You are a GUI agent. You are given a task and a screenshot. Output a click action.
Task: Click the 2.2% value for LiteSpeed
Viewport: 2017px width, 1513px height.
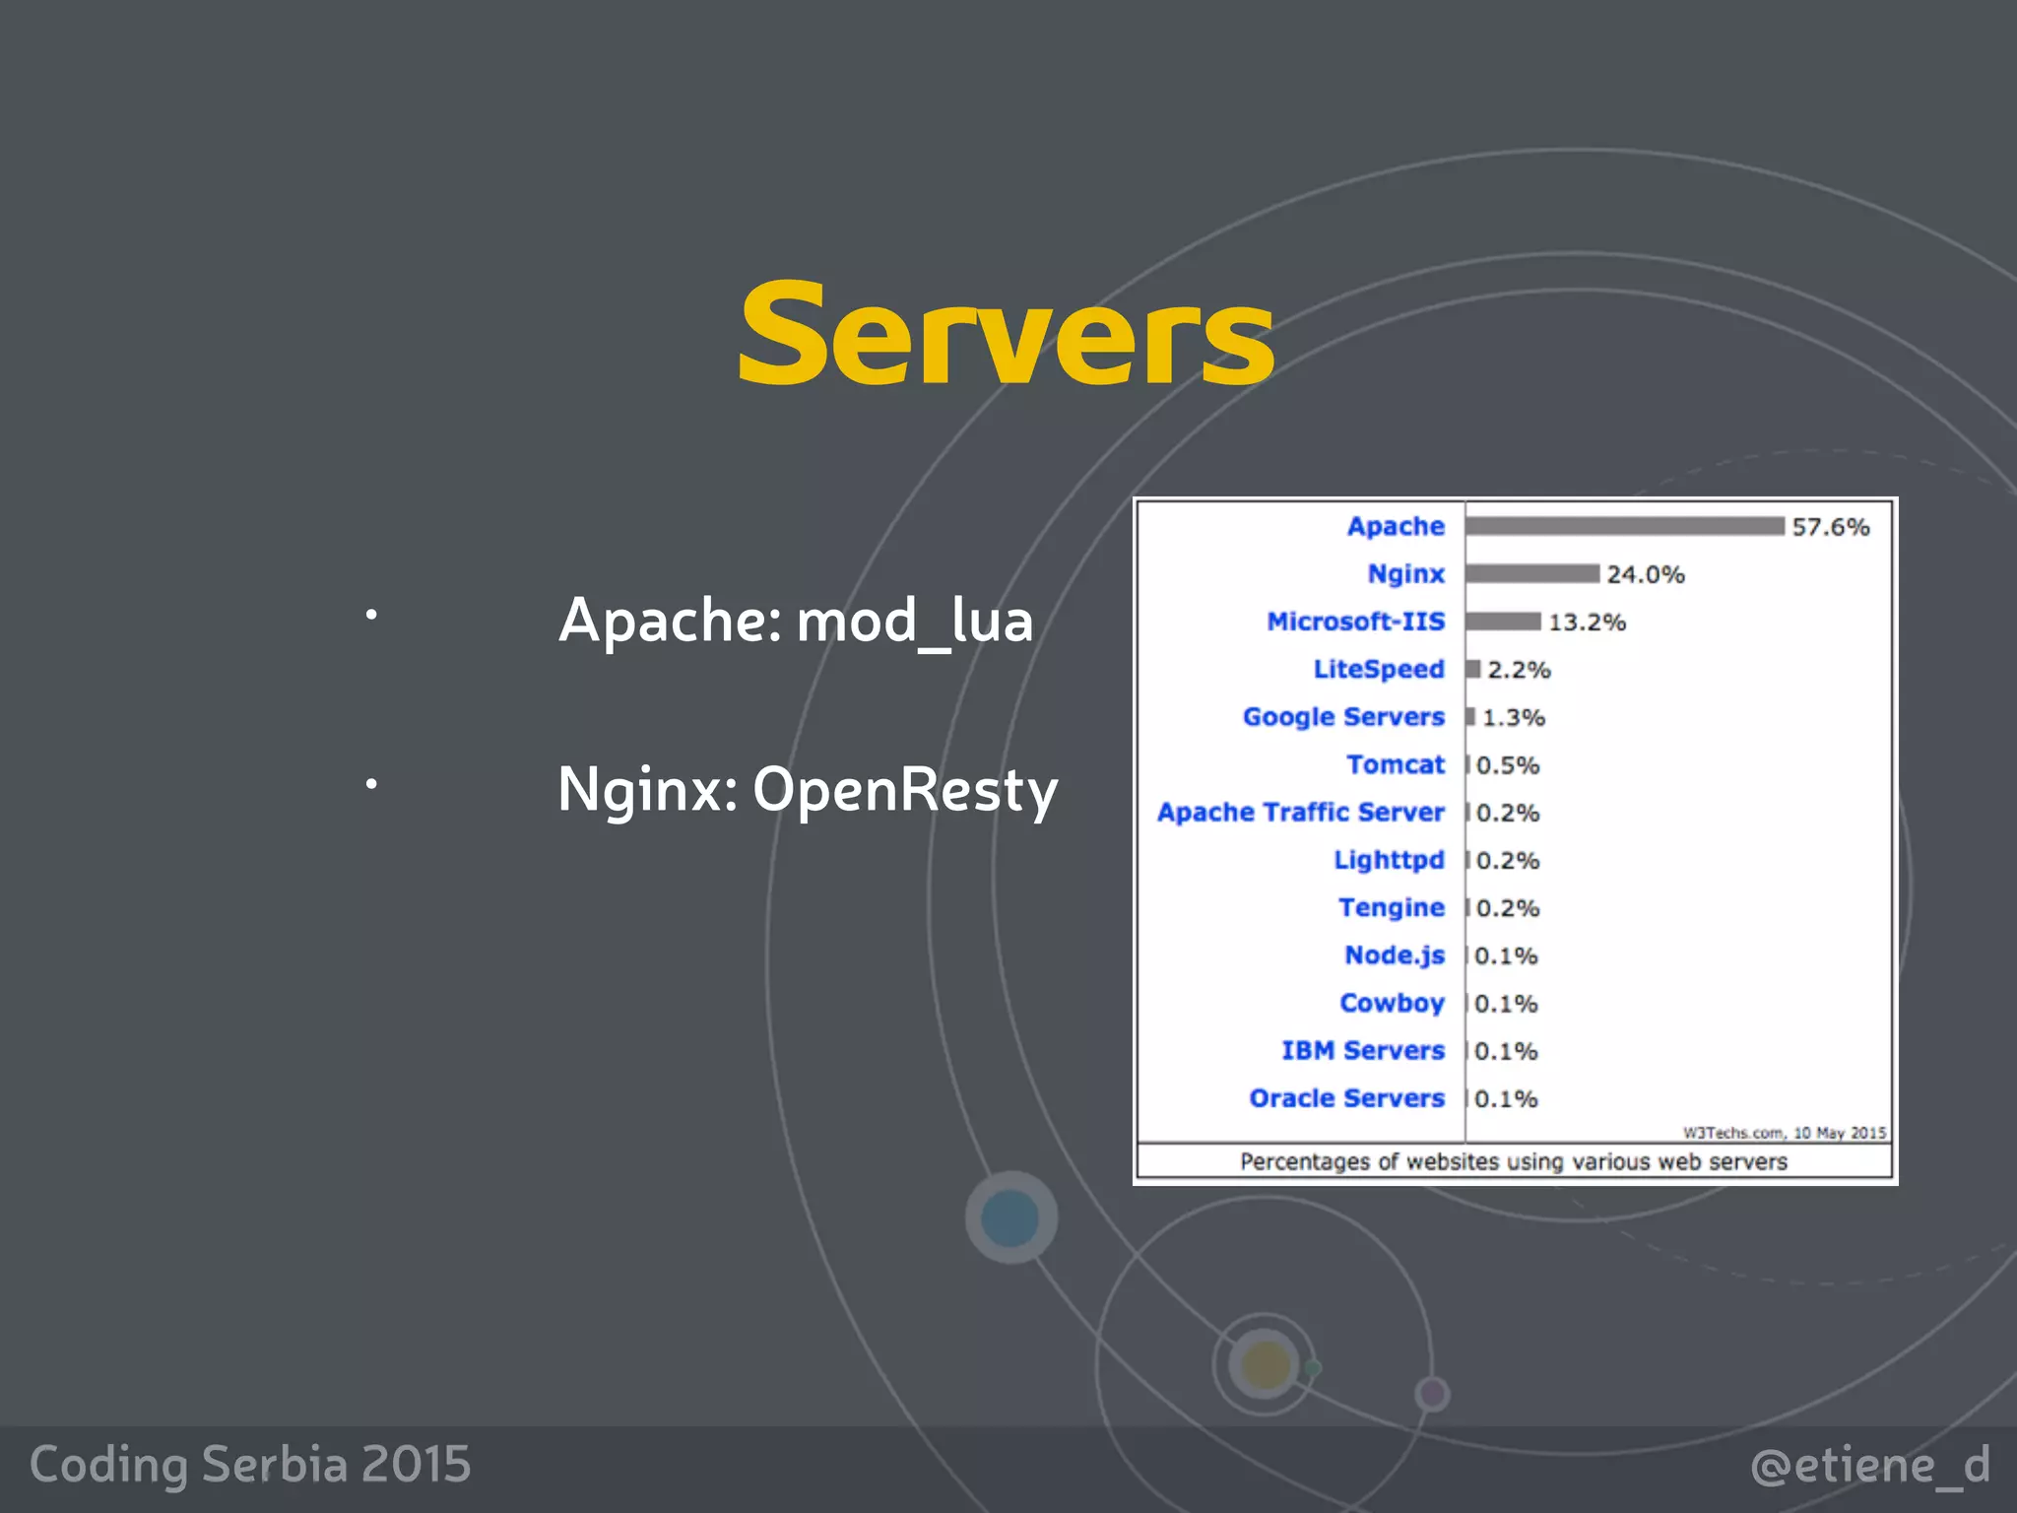coord(1519,670)
